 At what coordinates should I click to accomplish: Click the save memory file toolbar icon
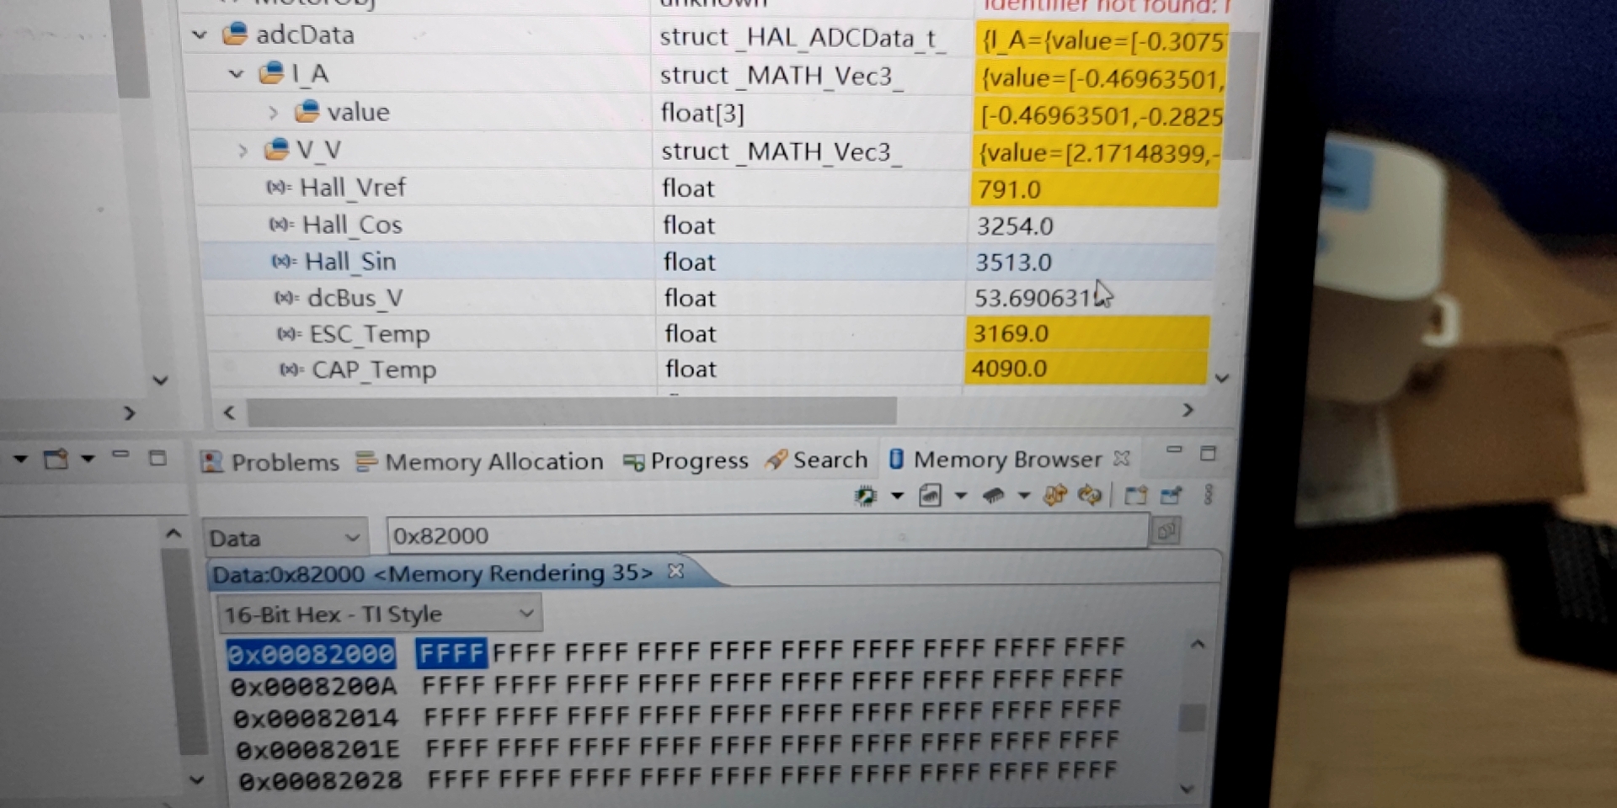(x=930, y=496)
